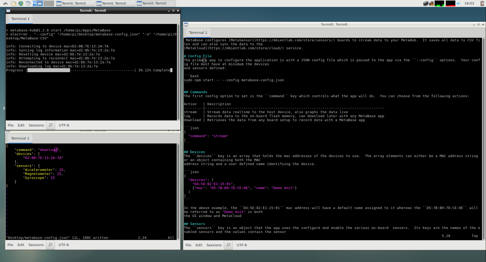486x262 pixels.
Task: Click the MetaCloud store URL link
Action: (x=246, y=48)
